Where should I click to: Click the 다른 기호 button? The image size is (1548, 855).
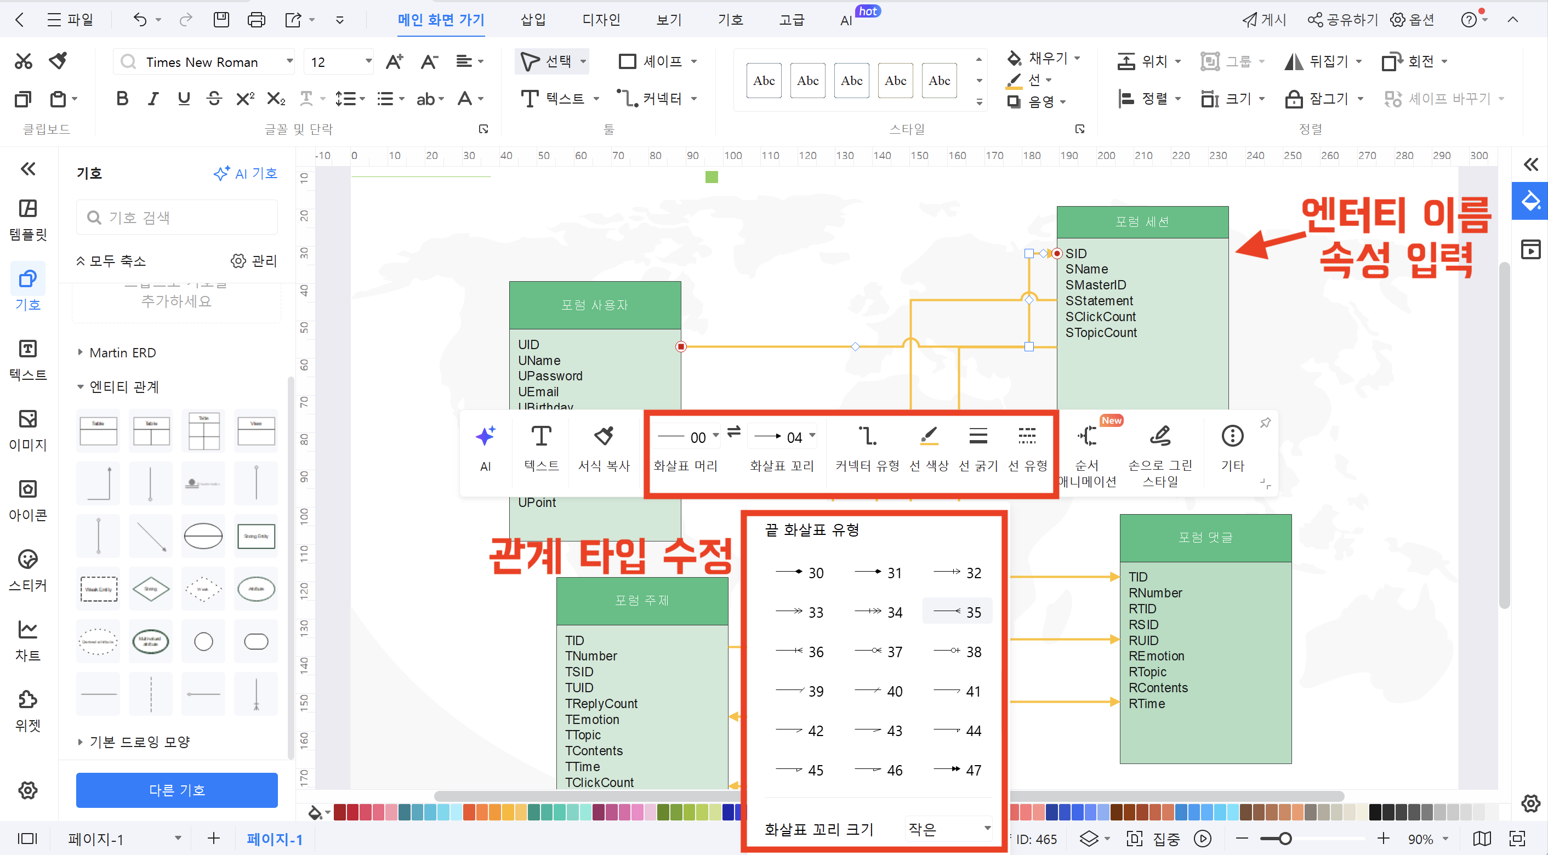point(176,790)
